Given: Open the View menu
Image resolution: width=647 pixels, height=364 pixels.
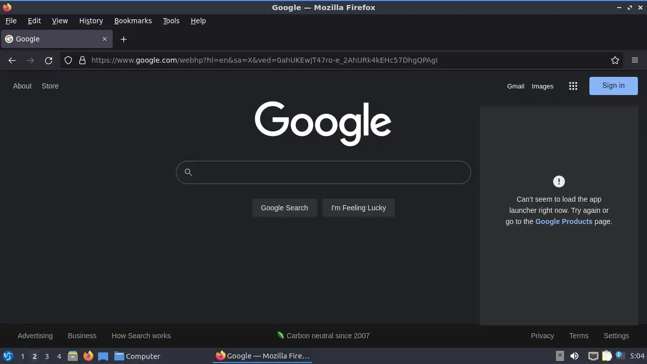Looking at the screenshot, I should 60,21.
